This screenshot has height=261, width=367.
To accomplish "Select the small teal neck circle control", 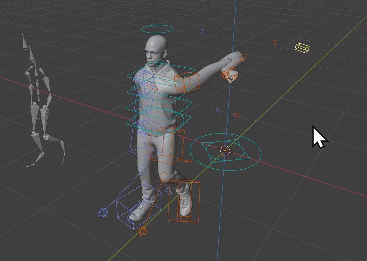I will [159, 63].
